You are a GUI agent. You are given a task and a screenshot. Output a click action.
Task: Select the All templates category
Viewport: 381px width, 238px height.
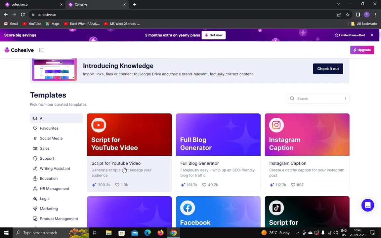56,118
